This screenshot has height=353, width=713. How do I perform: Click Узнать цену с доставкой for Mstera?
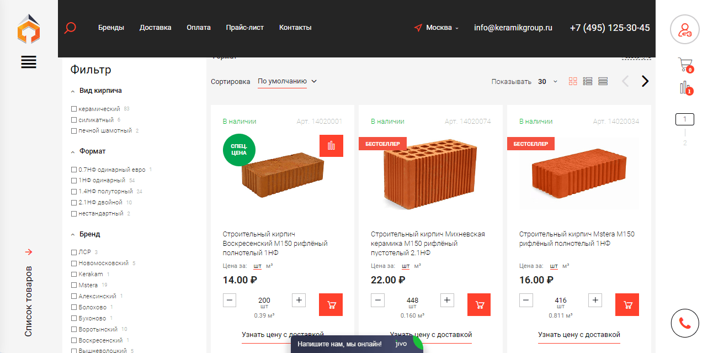pos(579,335)
